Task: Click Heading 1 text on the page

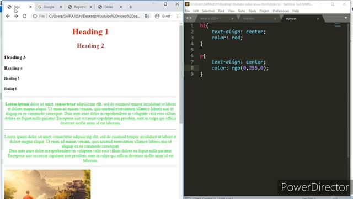Action: click(x=90, y=32)
